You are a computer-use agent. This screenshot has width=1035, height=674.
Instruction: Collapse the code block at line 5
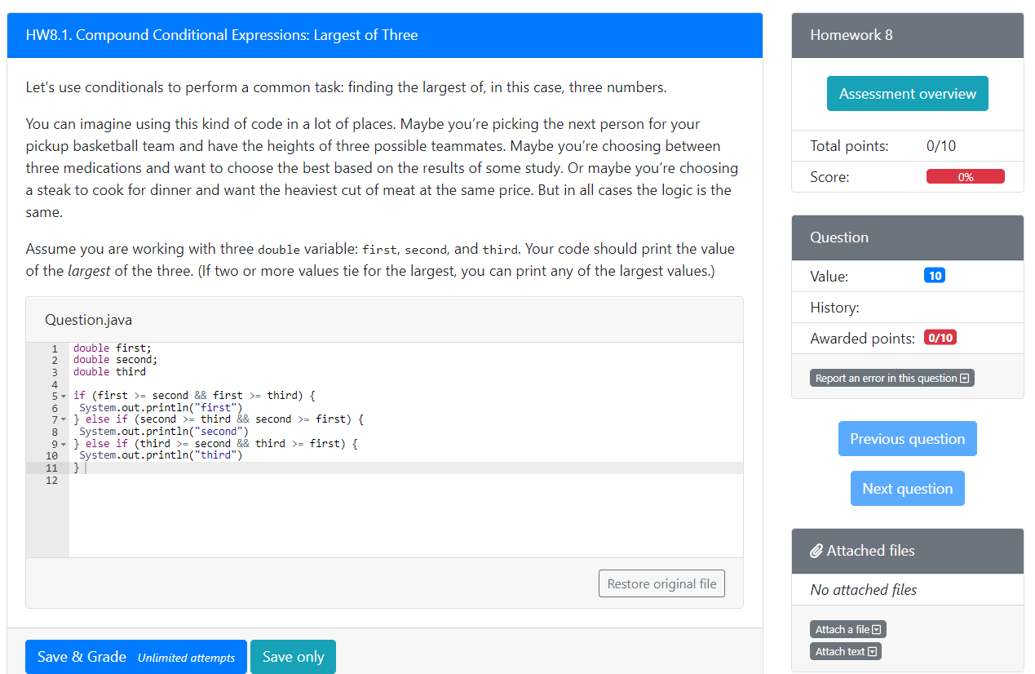tap(64, 396)
